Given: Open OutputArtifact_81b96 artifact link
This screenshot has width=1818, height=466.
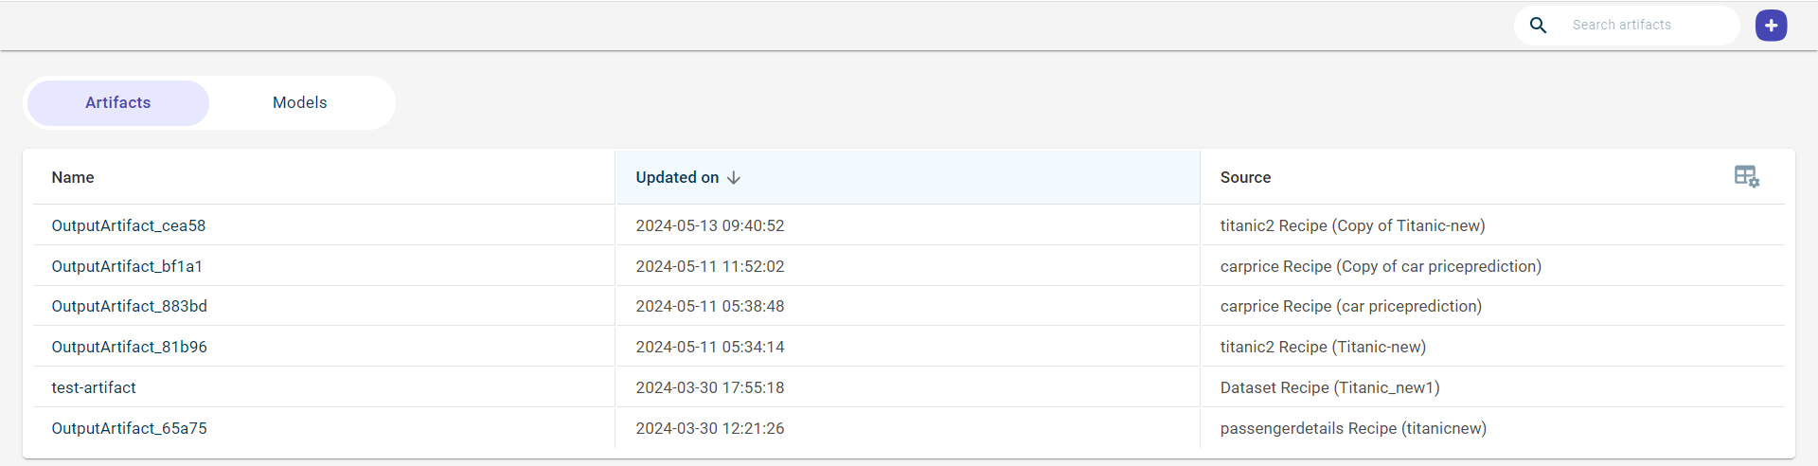Looking at the screenshot, I should [x=130, y=348].
